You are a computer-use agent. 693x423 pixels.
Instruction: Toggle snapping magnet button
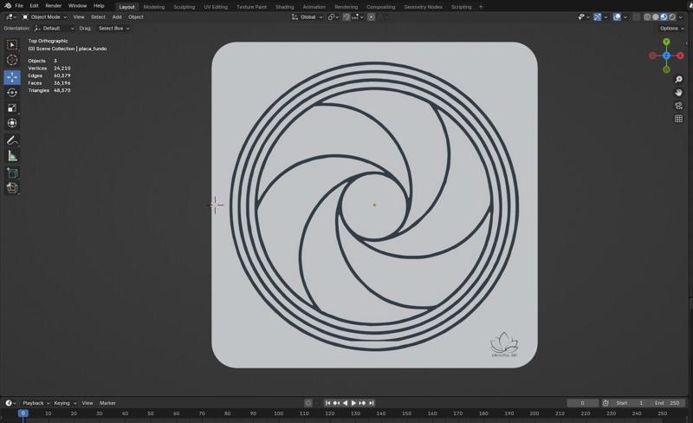click(346, 16)
